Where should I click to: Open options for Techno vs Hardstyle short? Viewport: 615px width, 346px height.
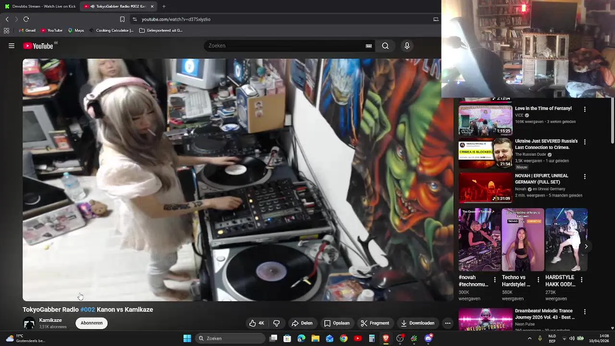click(x=538, y=279)
